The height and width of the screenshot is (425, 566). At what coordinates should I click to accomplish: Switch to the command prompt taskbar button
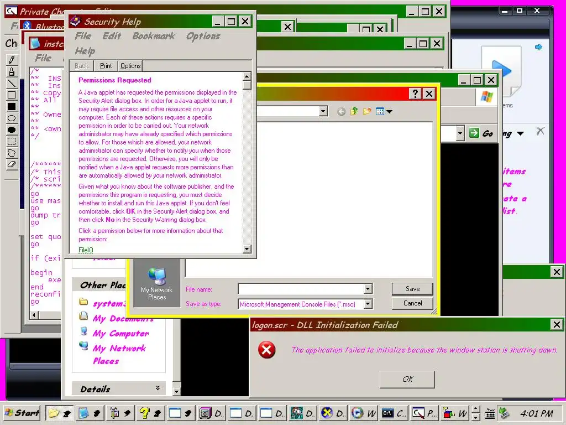(x=395, y=413)
